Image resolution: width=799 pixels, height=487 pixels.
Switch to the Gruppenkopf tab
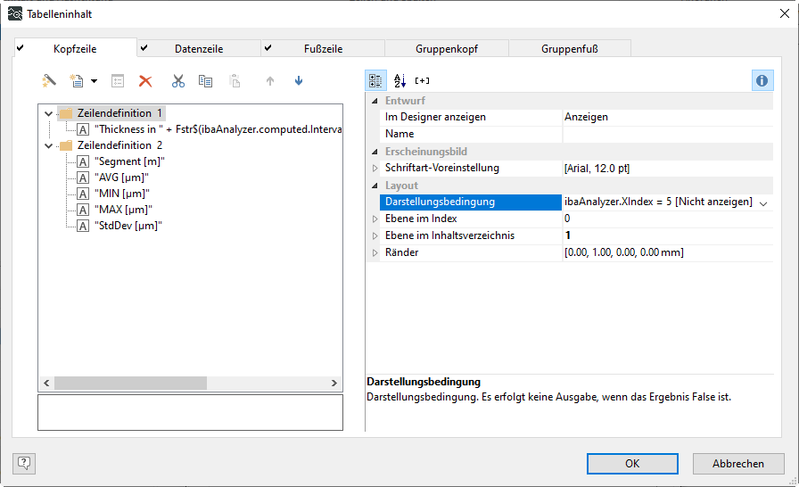(446, 49)
